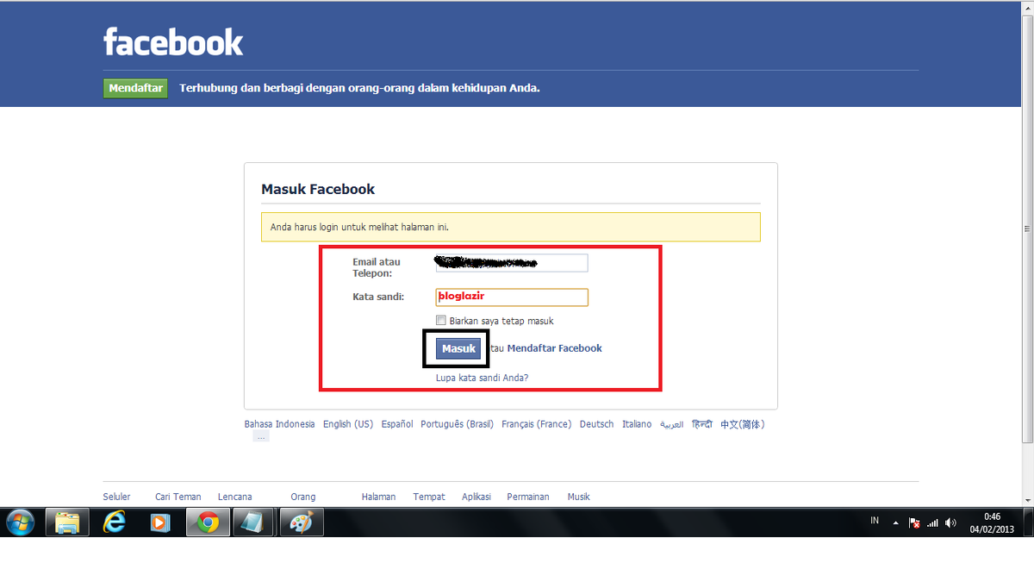The width and height of the screenshot is (1034, 582).
Task: Open the volume speaker icon
Action: (950, 523)
